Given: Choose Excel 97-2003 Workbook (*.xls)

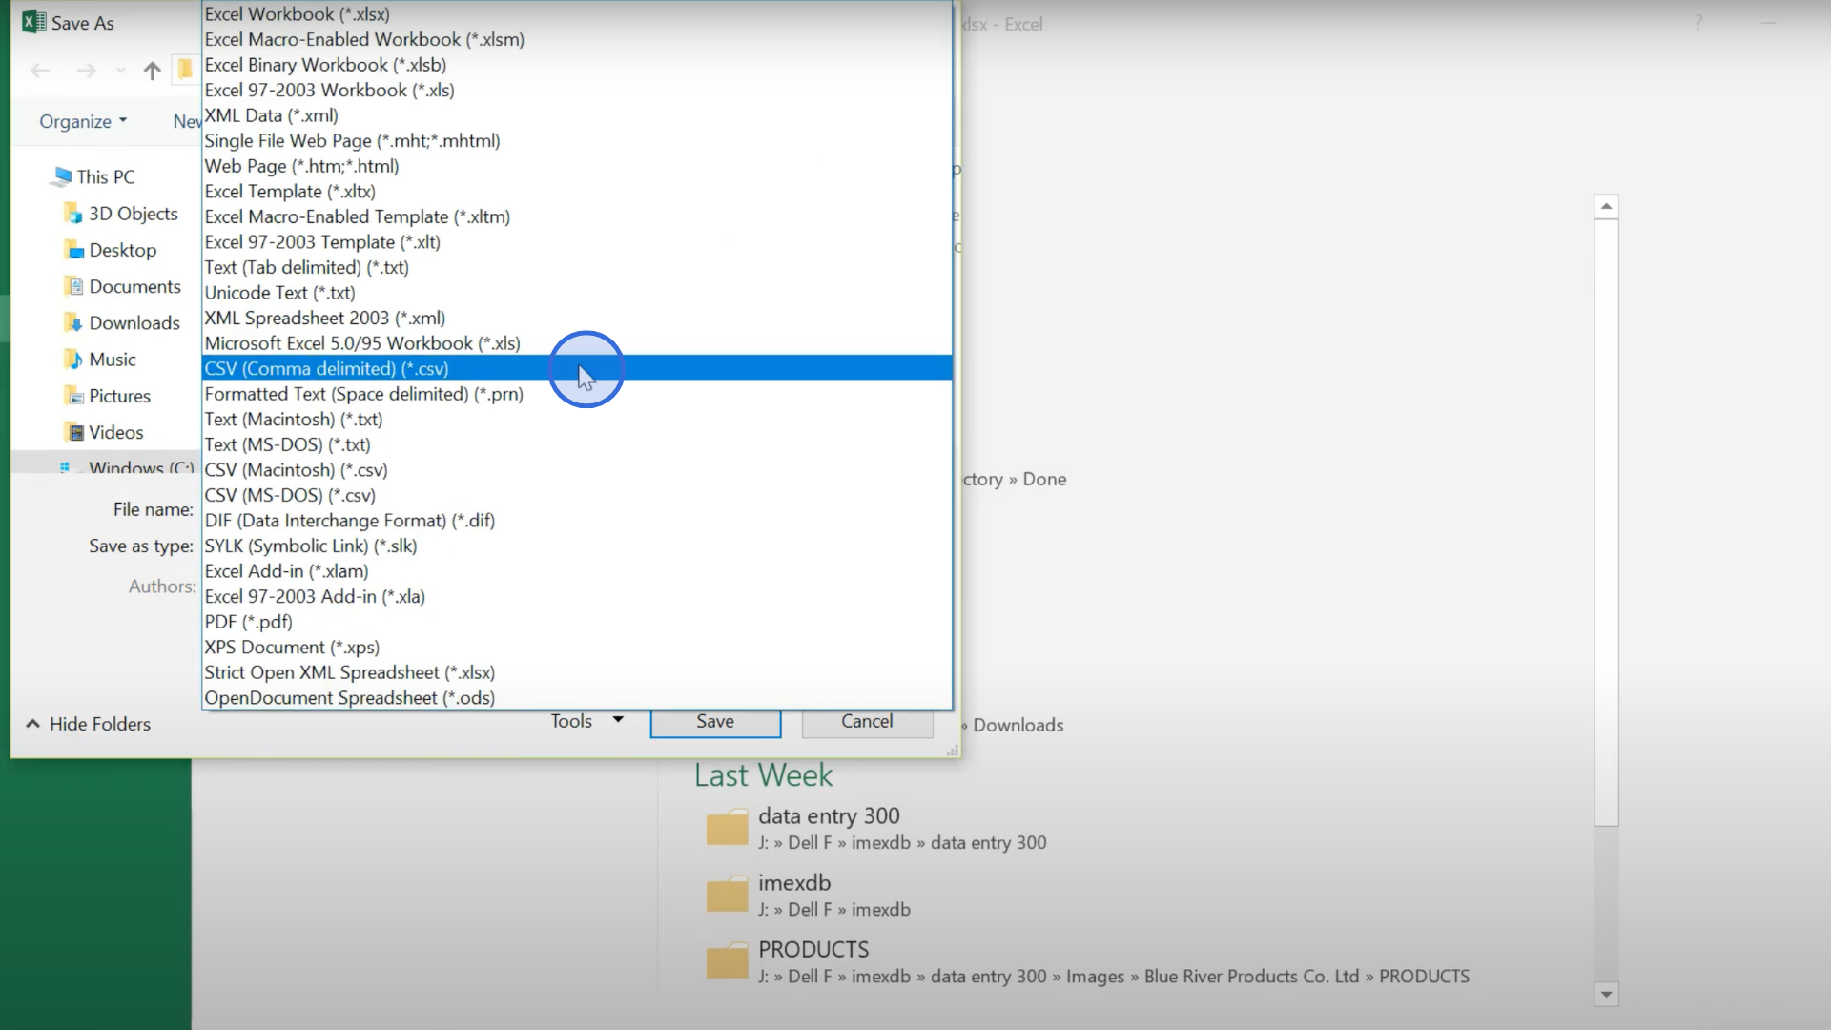Looking at the screenshot, I should pyautogui.click(x=577, y=90).
